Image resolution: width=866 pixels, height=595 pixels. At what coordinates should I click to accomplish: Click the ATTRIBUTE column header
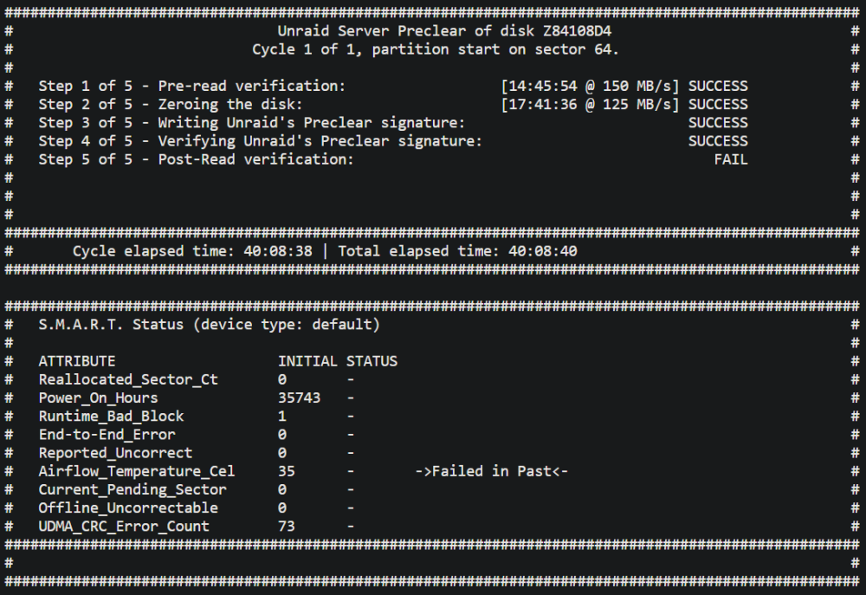coord(77,361)
